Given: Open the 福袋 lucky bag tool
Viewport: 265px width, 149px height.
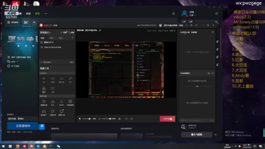Looking at the screenshot, I should (44, 89).
